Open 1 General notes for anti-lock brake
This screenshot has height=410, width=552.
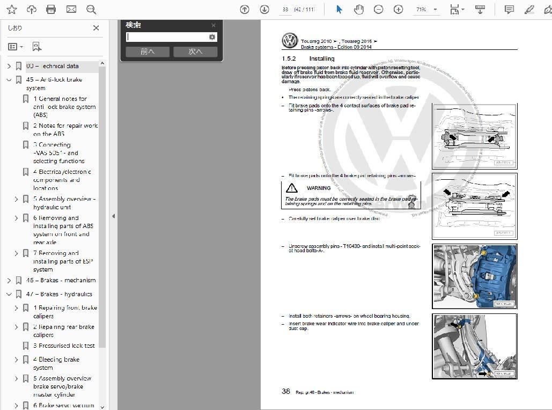click(64, 107)
